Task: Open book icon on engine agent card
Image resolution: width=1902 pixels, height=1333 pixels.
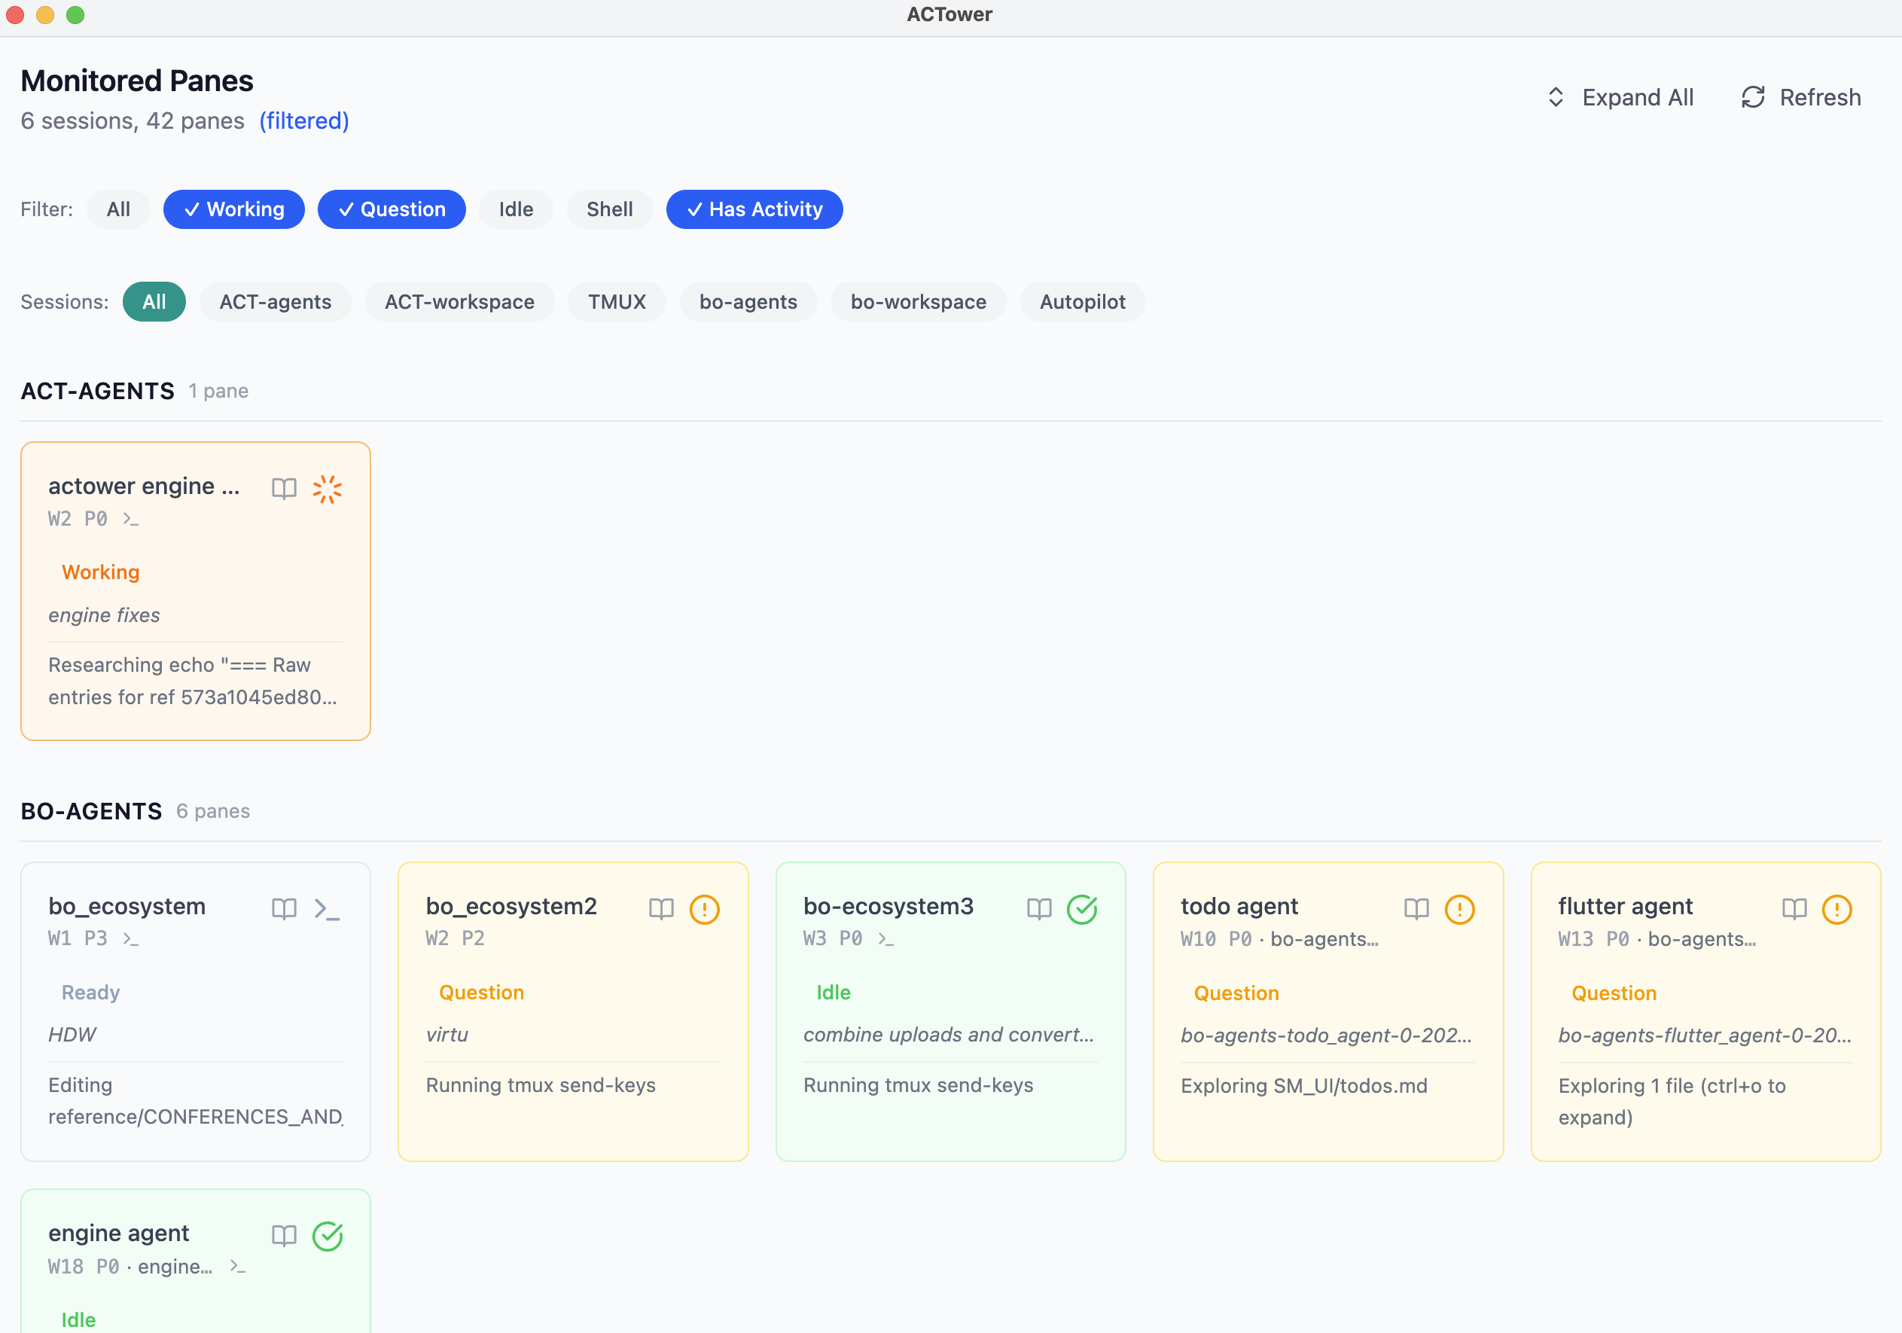Action: coord(284,1236)
